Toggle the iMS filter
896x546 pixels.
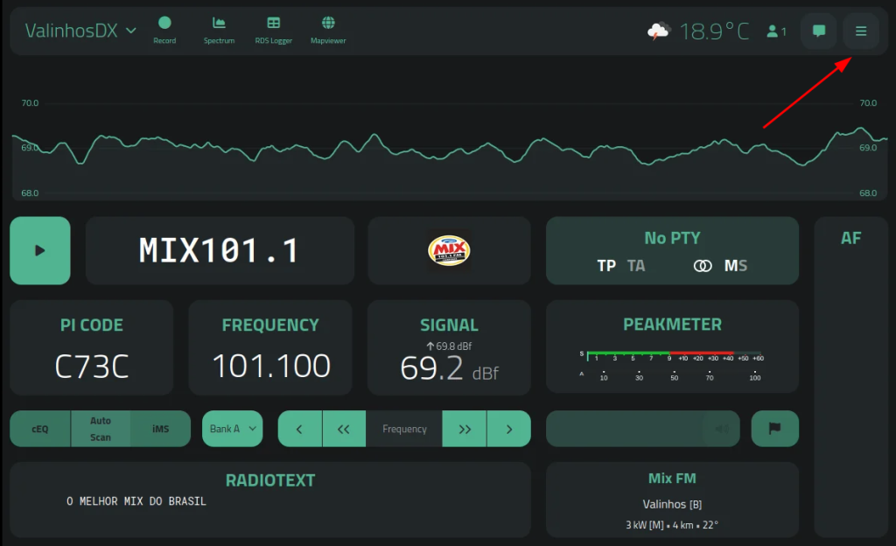click(x=160, y=429)
